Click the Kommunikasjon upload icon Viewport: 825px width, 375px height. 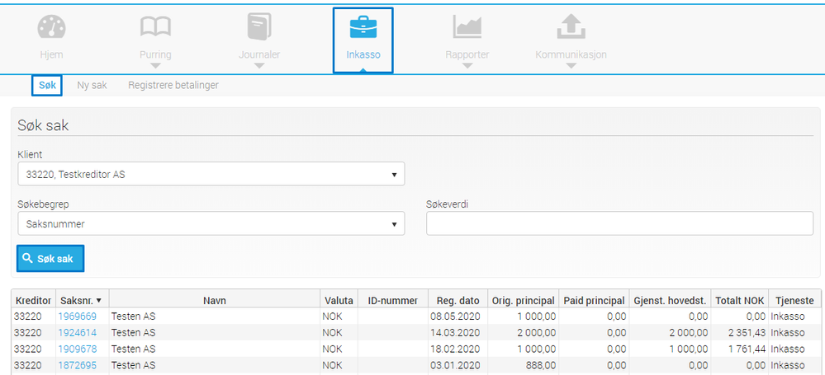(x=571, y=26)
